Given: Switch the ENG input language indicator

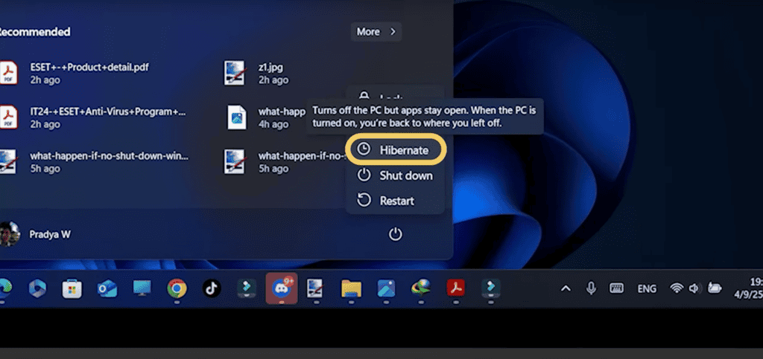Looking at the screenshot, I should click(x=645, y=288).
